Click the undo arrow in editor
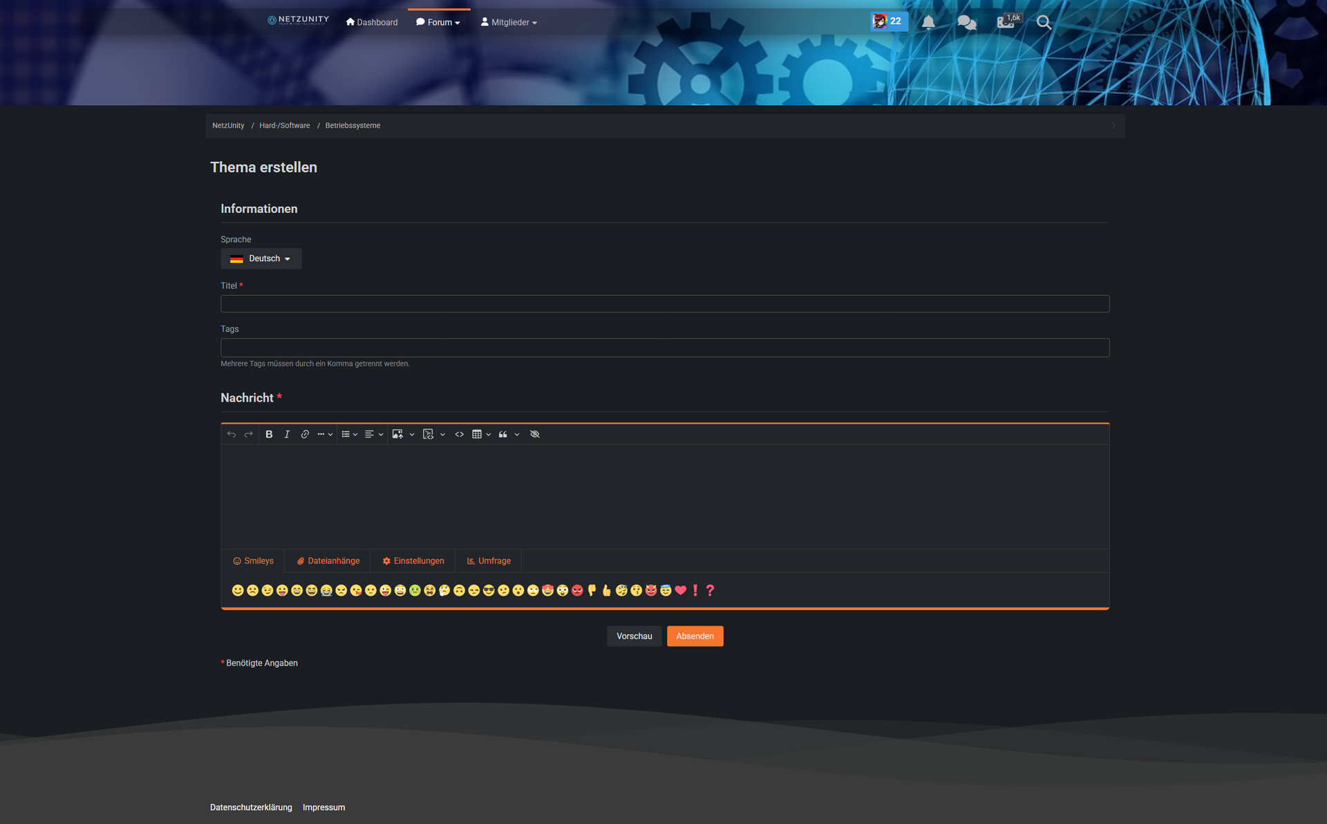Viewport: 1327px width, 824px height. [232, 434]
